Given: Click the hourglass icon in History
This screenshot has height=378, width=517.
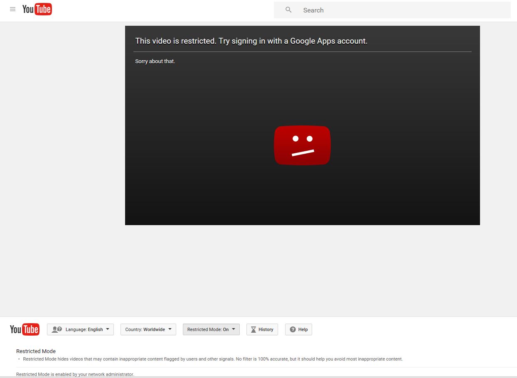Looking at the screenshot, I should coord(253,329).
